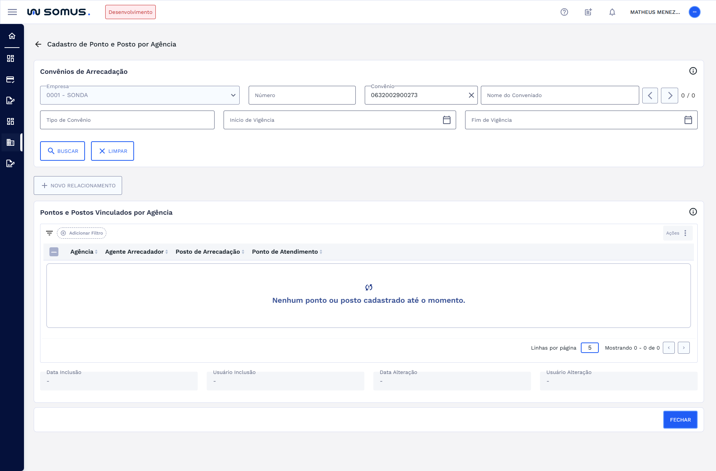Click Adicionar Filtro chip
Screen dimensions: 716x471
tap(82, 233)
